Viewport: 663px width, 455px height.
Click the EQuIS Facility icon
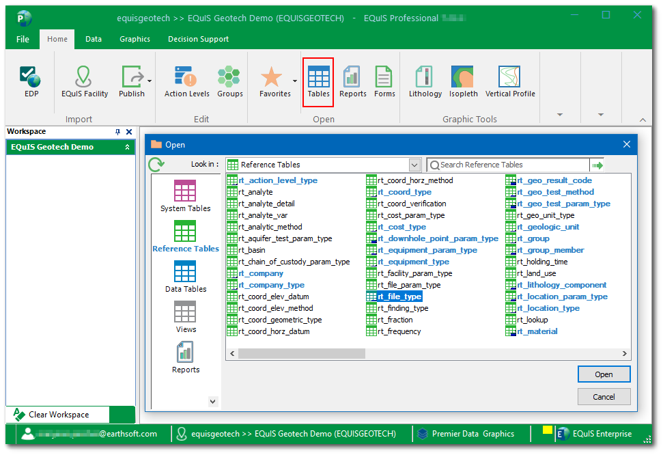coord(84,81)
